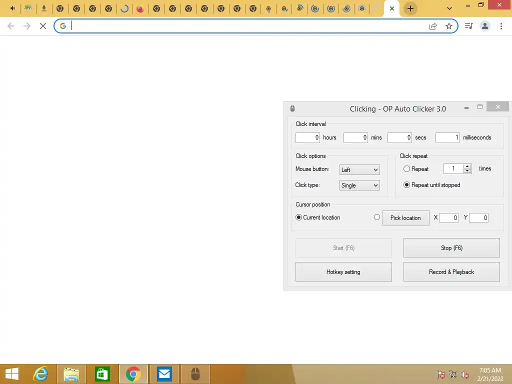Click the OP Auto Clicker mouse title icon
Image resolution: width=512 pixels, height=384 pixels.
pos(292,108)
